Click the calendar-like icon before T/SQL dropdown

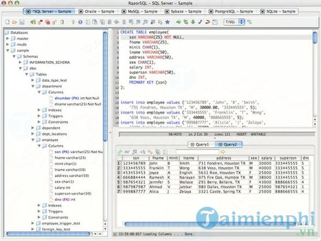215,22
